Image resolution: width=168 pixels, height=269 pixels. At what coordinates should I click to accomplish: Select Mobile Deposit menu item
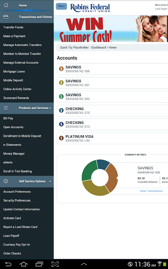tap(13, 80)
